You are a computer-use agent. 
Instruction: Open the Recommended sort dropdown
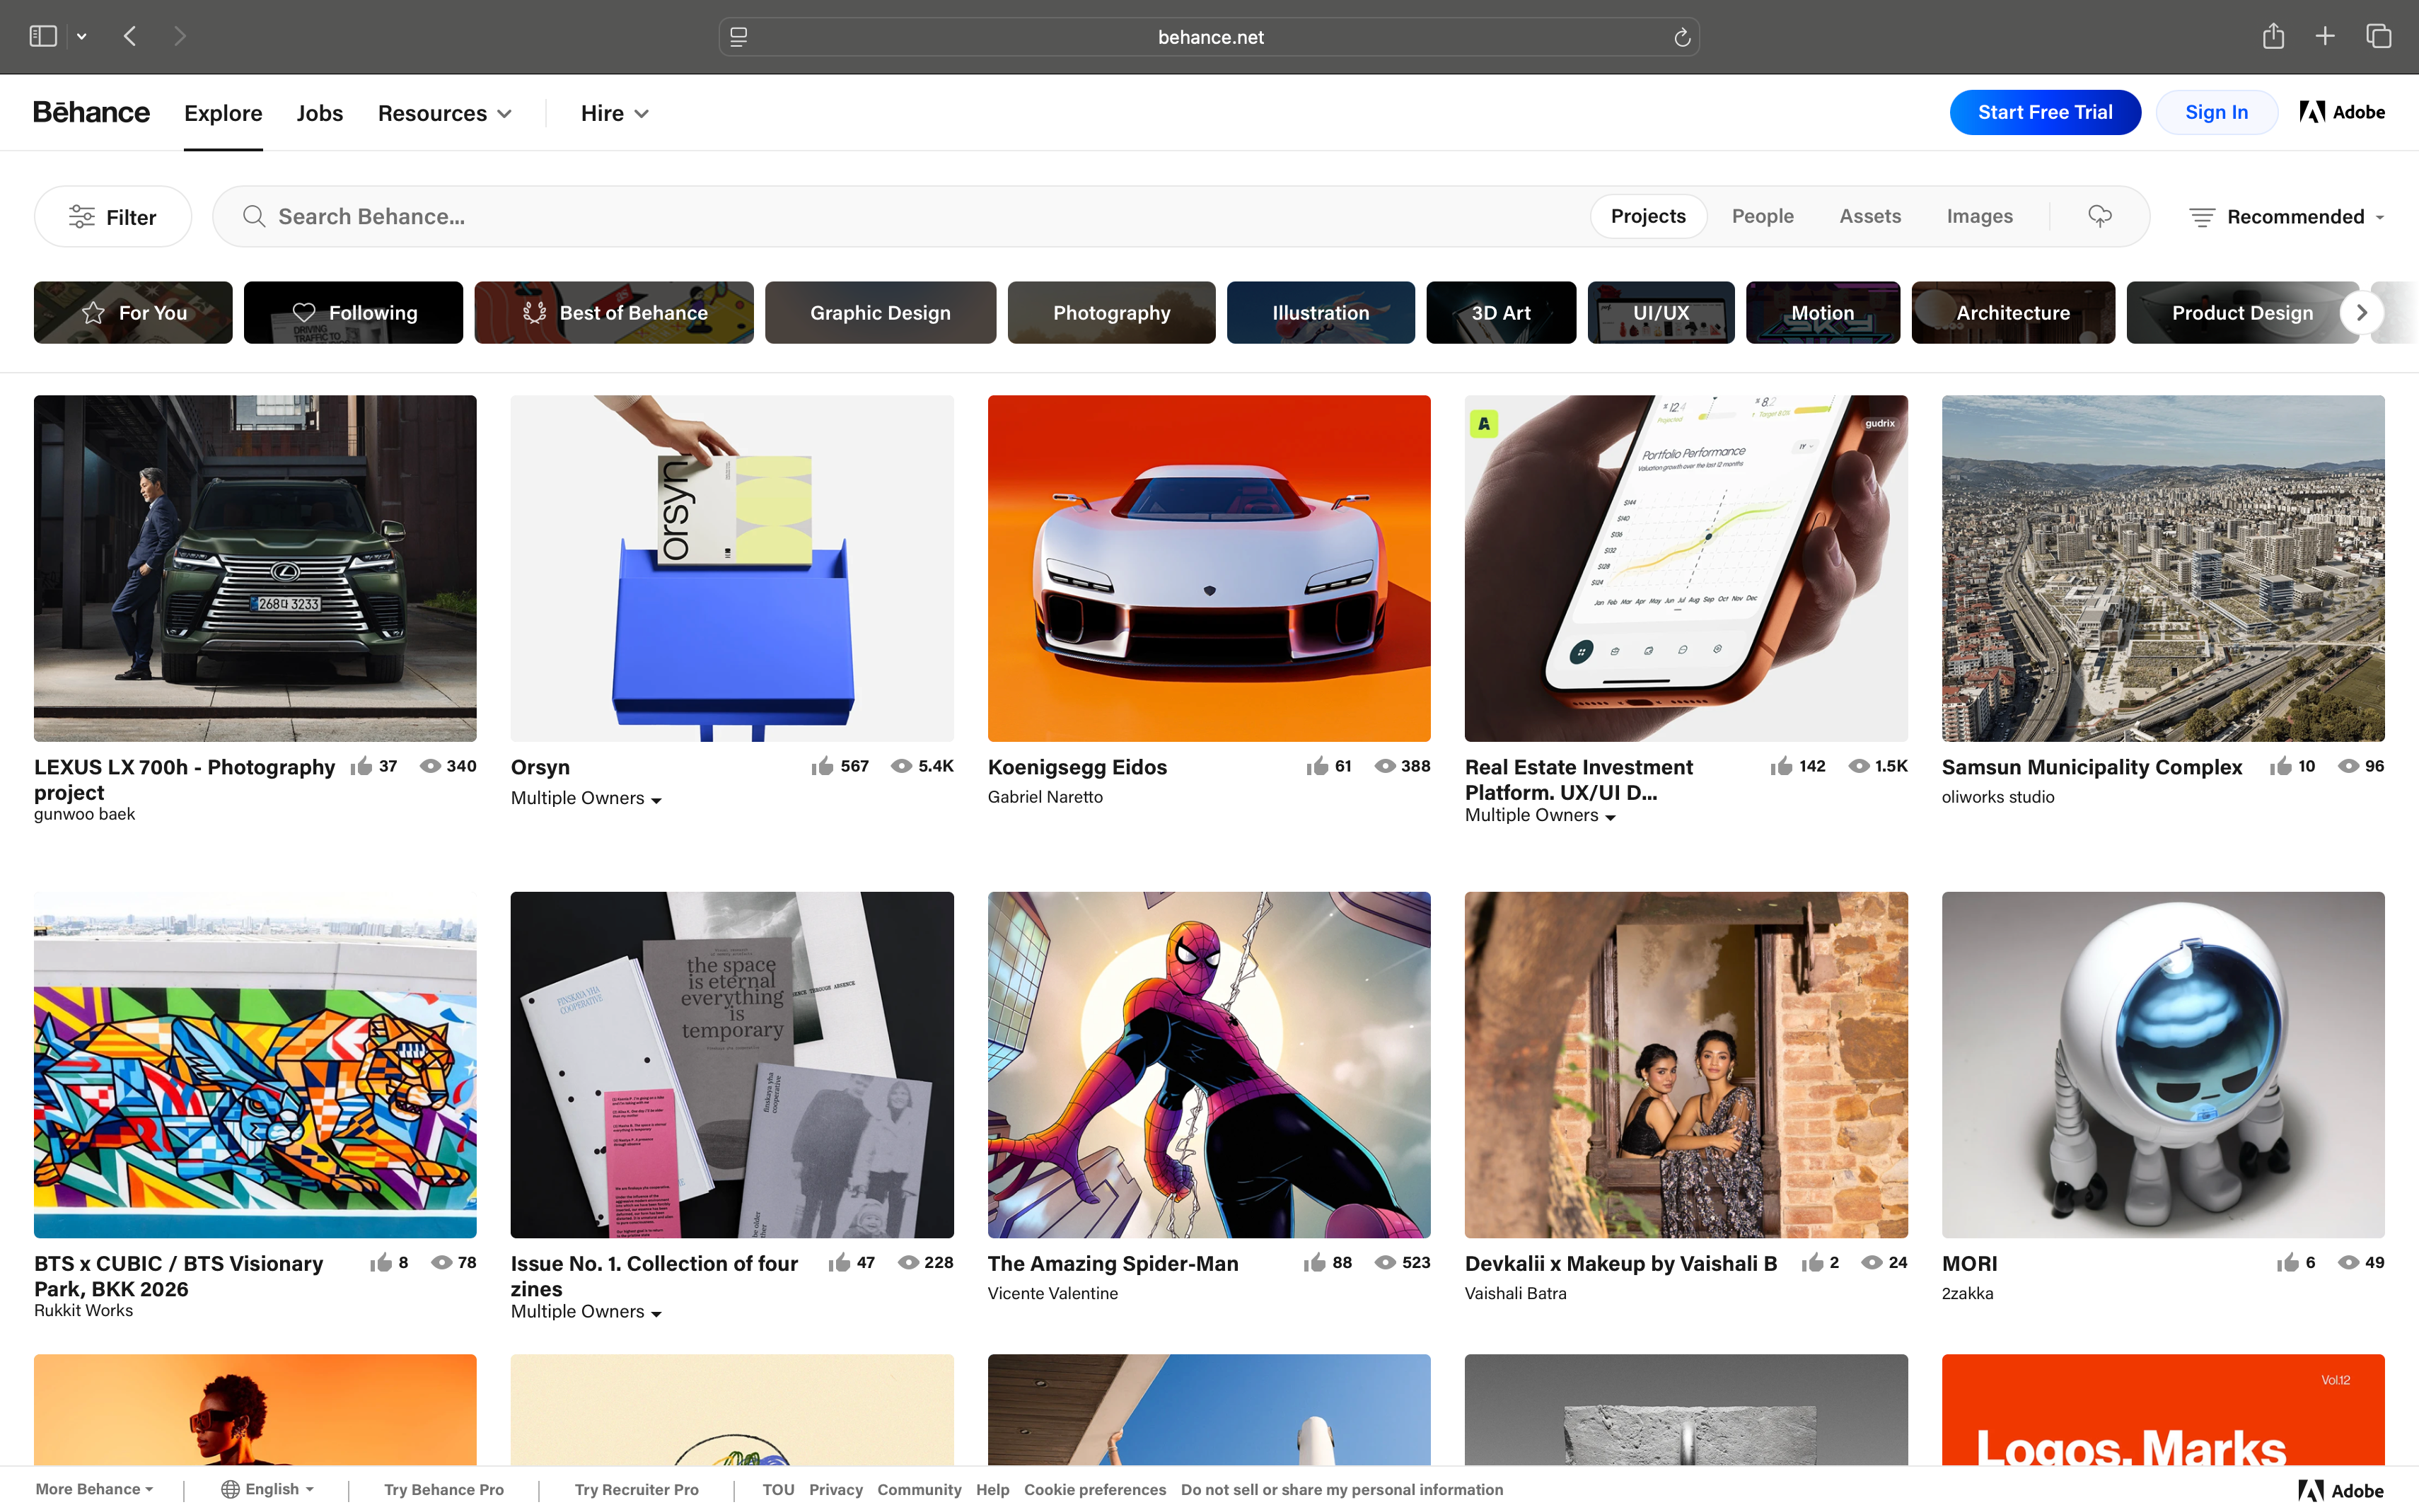pos(2287,217)
